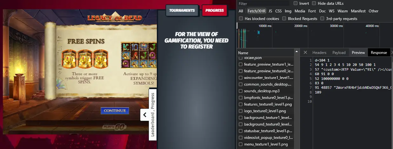Select the feature_preview_texture0_le... request

pyautogui.click(x=265, y=71)
